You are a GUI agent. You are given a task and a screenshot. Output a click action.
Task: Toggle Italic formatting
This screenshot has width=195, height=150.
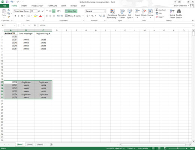[19, 16]
